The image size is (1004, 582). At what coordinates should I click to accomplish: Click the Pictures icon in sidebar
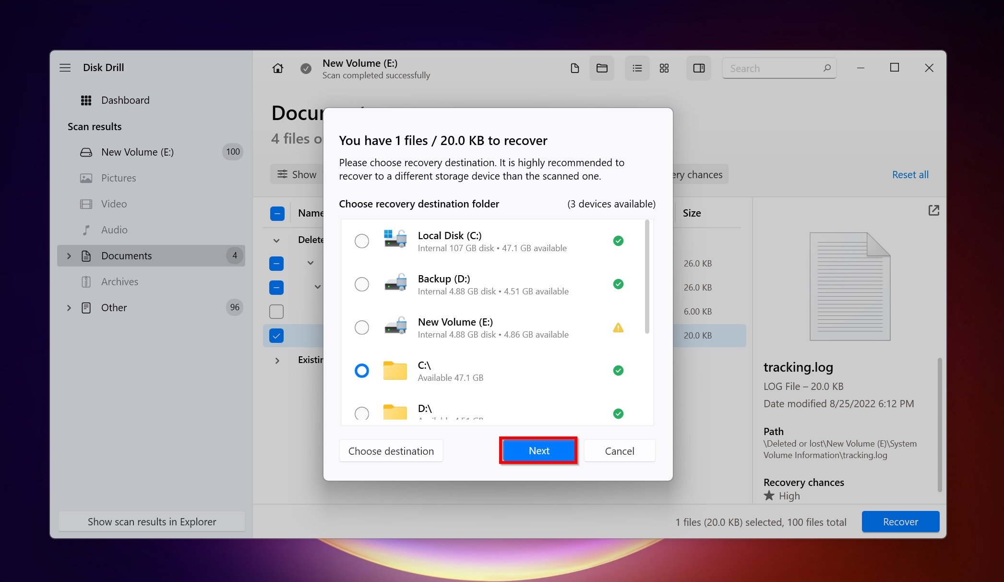[86, 178]
